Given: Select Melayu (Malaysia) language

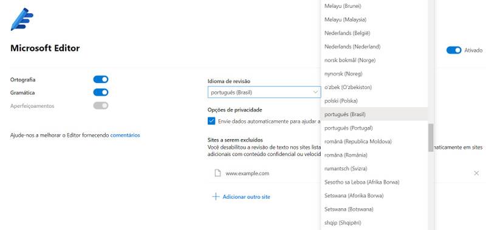Looking at the screenshot, I should (x=374, y=19).
